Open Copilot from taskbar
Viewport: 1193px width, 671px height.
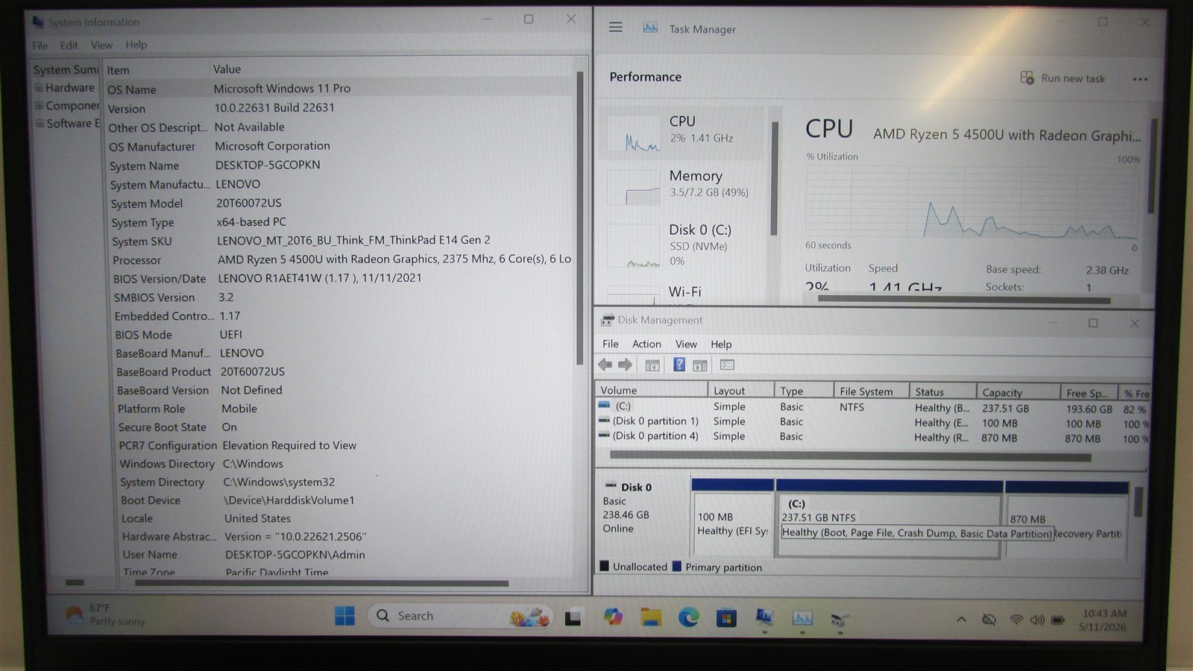(x=613, y=617)
